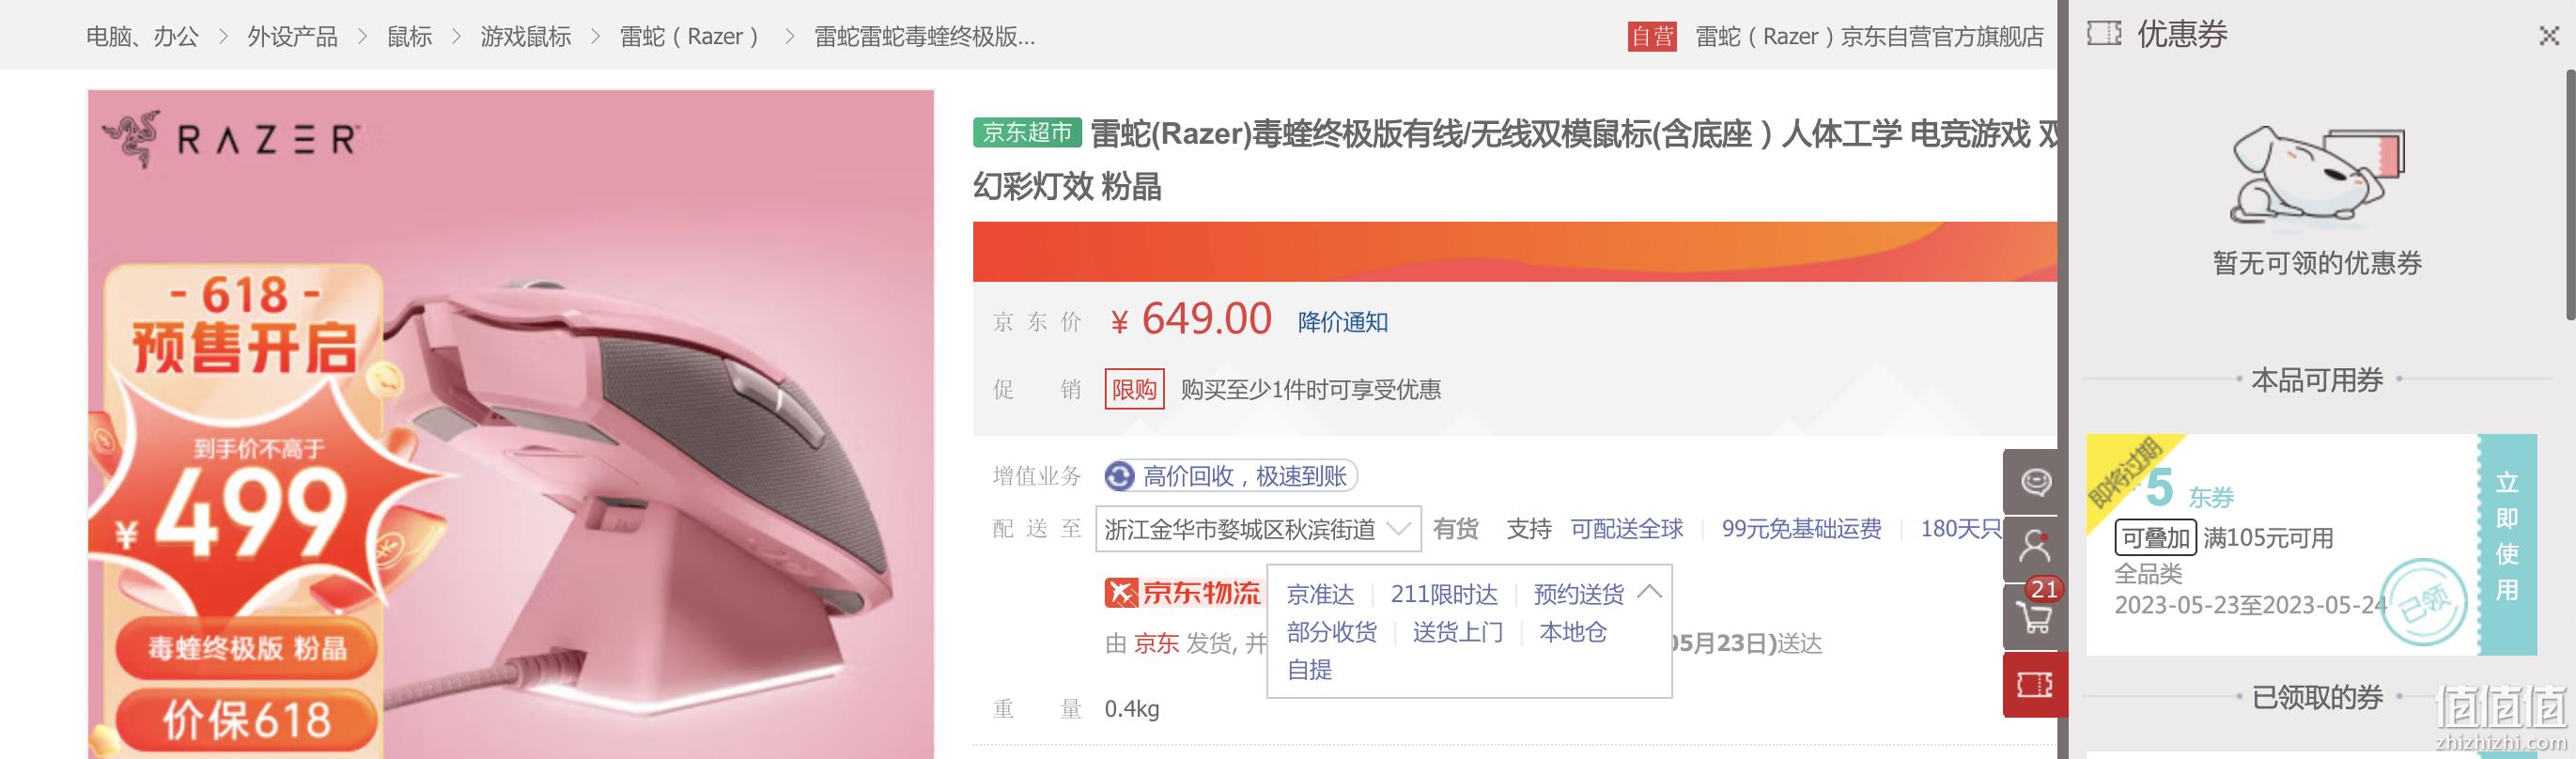
Task: Click the 雷蛇雷蛇毒蝰终极版... breadcrumb
Action: (925, 37)
